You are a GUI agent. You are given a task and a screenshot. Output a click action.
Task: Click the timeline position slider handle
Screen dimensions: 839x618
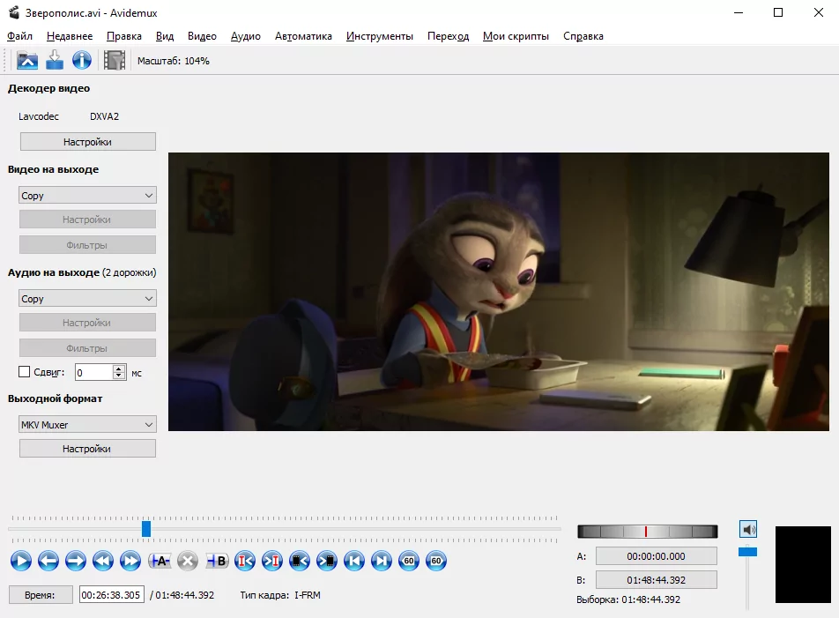(x=146, y=529)
